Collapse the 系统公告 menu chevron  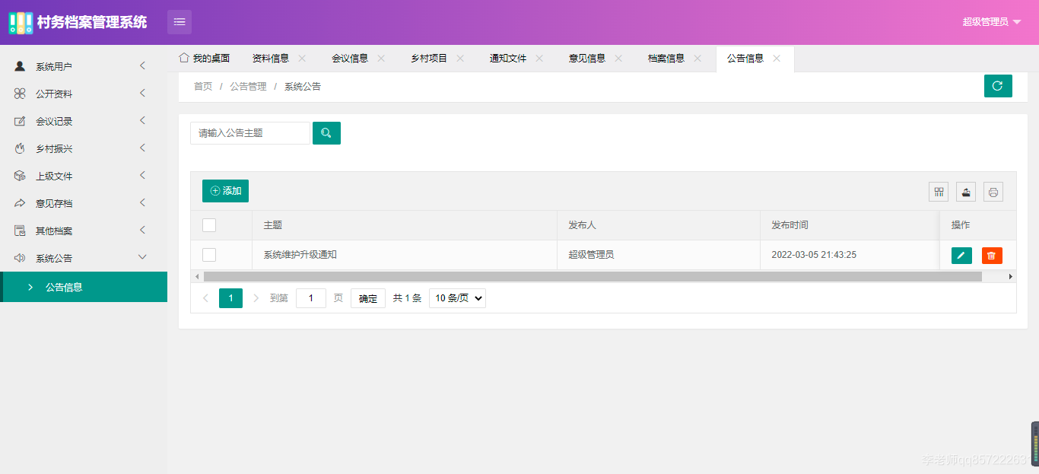tap(142, 257)
